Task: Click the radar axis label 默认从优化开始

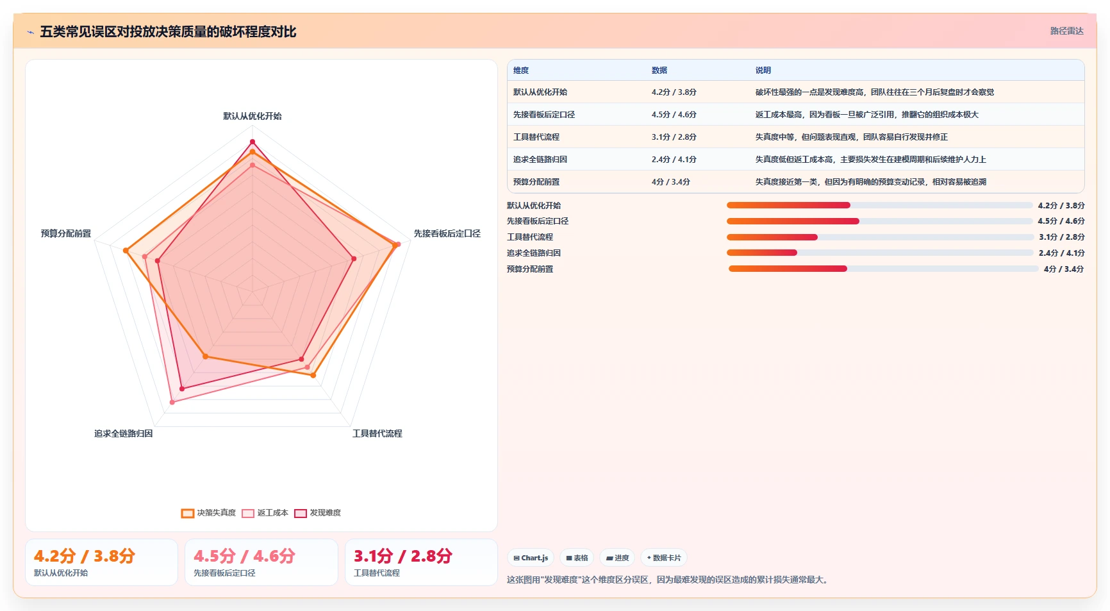Action: pos(253,116)
